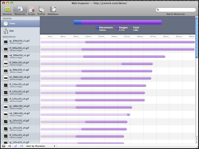Switch to the Resources panel
The width and height of the screenshot is (199, 149).
(x=20, y=11)
